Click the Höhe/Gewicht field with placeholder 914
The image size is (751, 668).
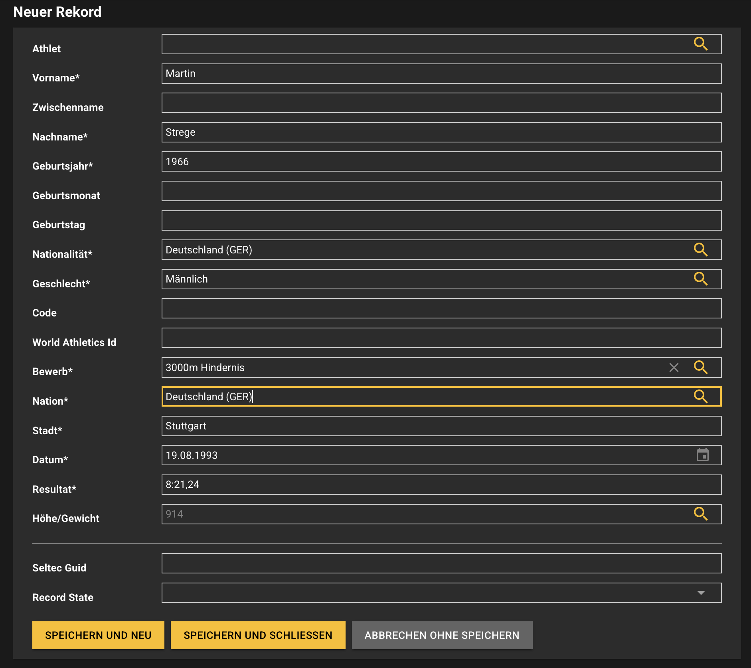441,514
